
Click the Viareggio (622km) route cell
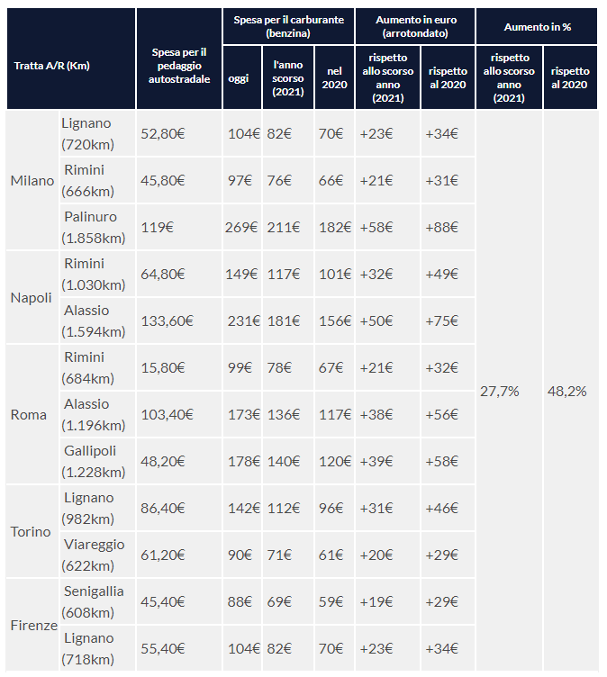pyautogui.click(x=93, y=555)
